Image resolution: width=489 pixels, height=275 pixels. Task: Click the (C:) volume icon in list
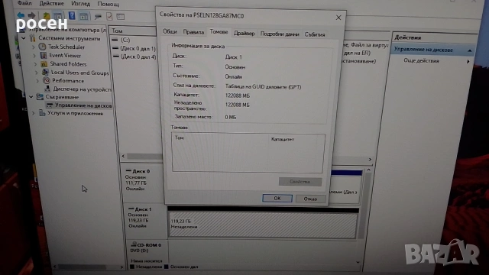(x=115, y=40)
